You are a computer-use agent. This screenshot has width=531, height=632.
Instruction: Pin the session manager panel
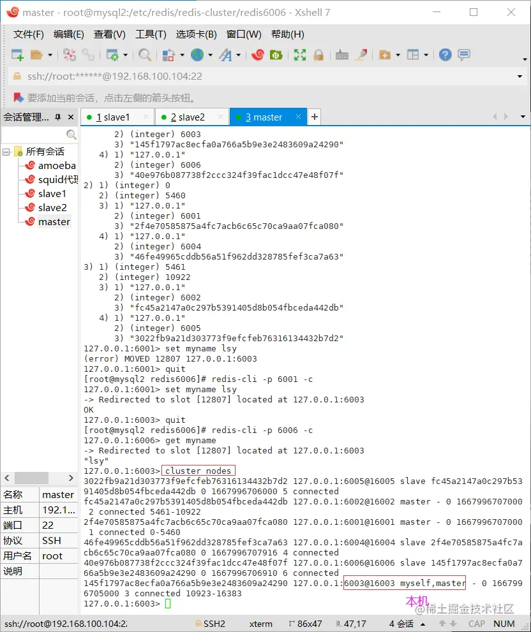[57, 117]
